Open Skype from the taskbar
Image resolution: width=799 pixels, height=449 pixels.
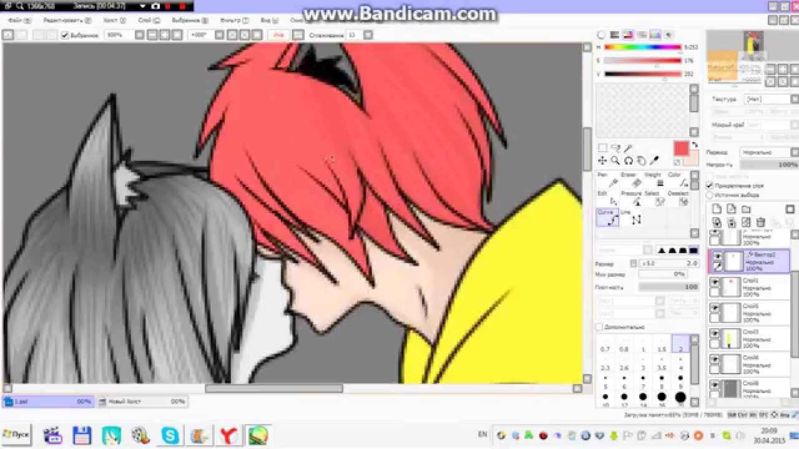[x=170, y=435]
